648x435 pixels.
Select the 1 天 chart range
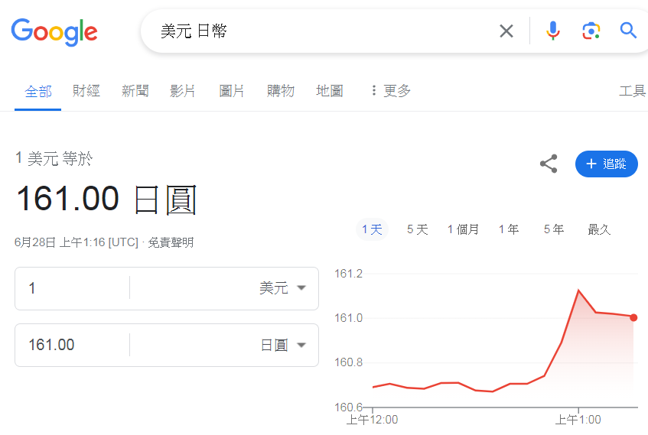(372, 229)
